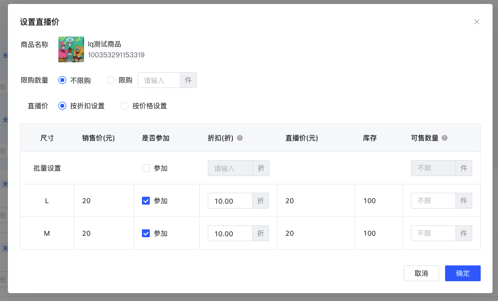The height and width of the screenshot is (301, 498).
Task: Select product ID 100353291153319 text
Action: pyautogui.click(x=116, y=55)
